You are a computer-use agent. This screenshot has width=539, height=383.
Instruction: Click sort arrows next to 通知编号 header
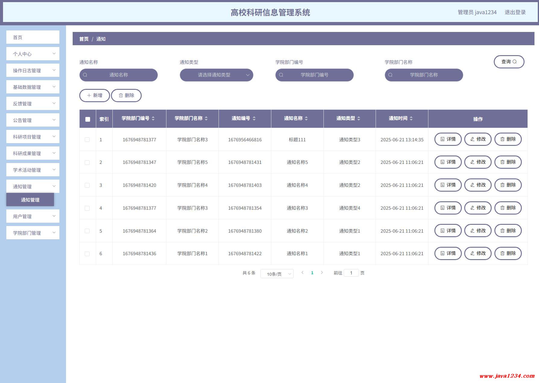254,118
